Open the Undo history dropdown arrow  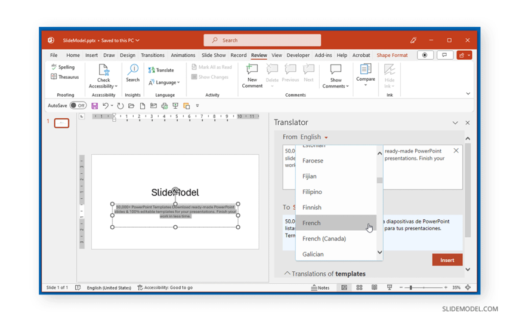click(112, 106)
